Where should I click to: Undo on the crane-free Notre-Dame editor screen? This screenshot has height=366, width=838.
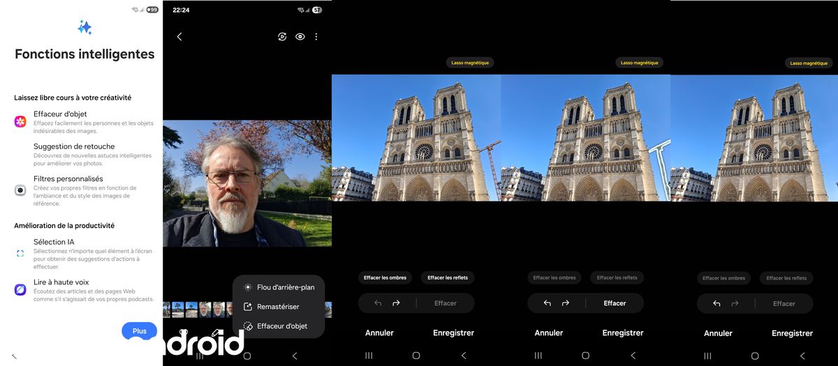click(716, 303)
